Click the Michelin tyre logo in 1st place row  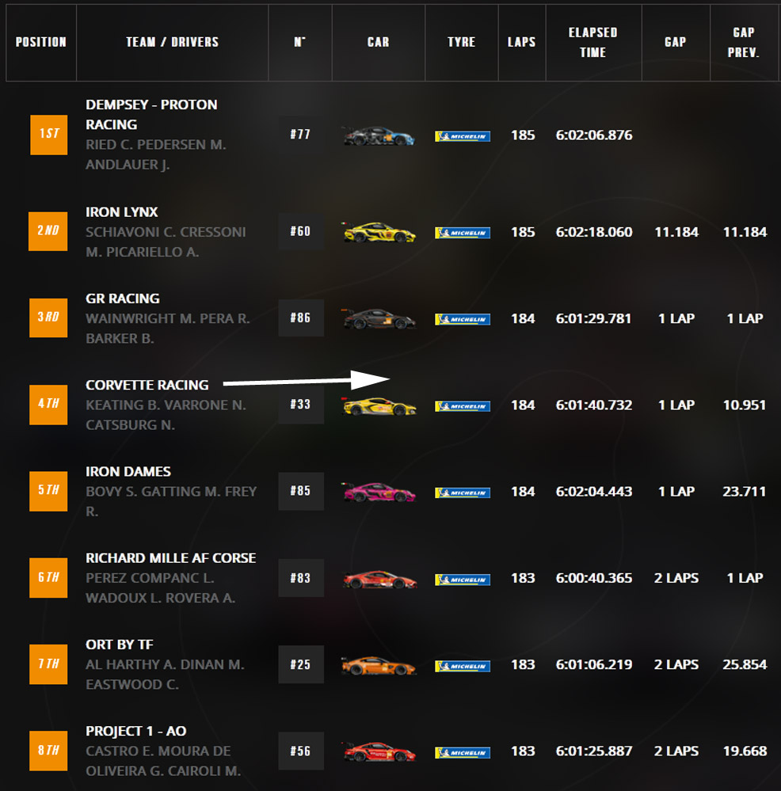(x=462, y=136)
